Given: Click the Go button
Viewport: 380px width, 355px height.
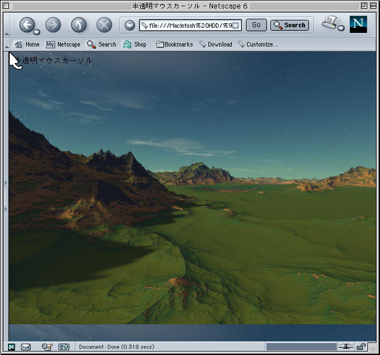Looking at the screenshot, I should [256, 25].
